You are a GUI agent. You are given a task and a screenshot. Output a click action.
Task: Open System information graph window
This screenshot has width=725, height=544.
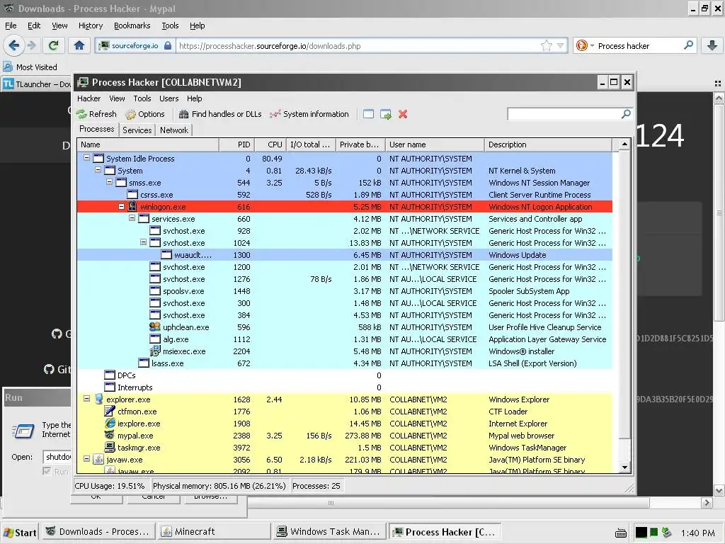tap(309, 114)
